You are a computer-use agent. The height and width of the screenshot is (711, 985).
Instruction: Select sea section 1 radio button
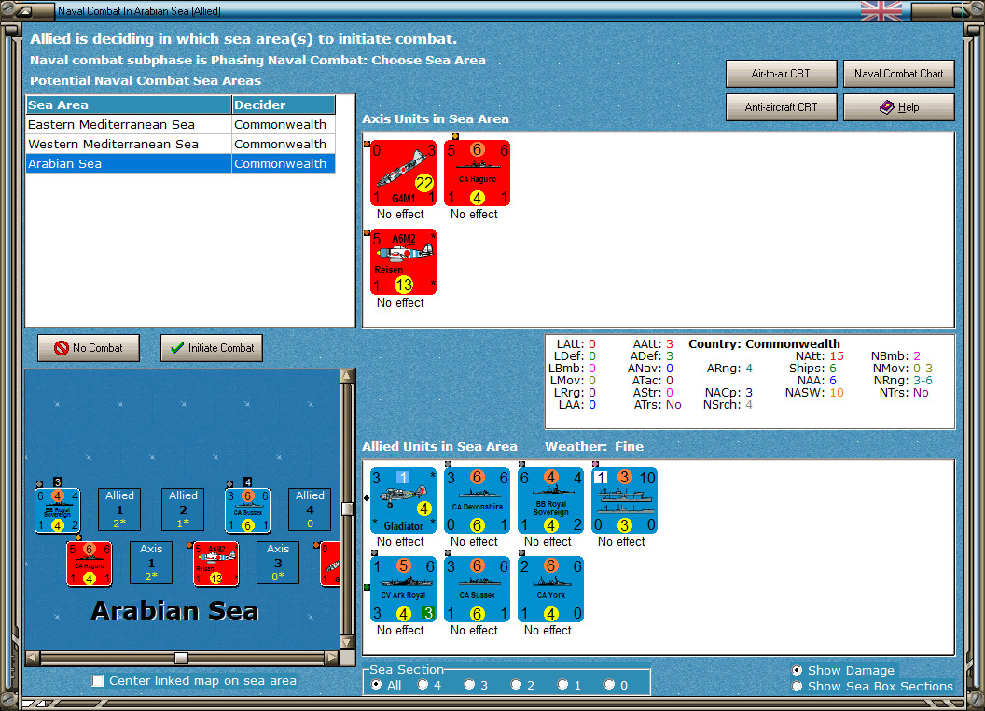pos(562,685)
